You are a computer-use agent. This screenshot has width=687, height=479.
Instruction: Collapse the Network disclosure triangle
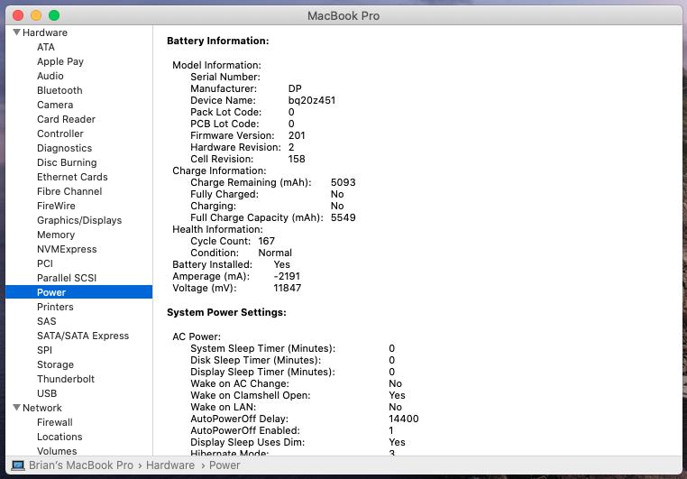point(16,408)
